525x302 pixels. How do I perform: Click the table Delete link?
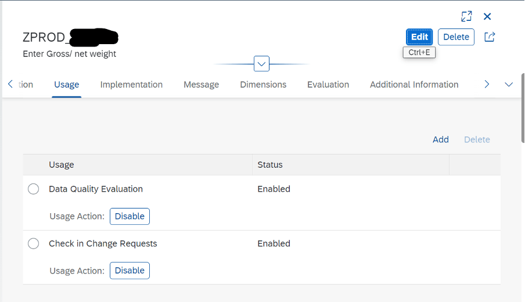[x=477, y=139]
